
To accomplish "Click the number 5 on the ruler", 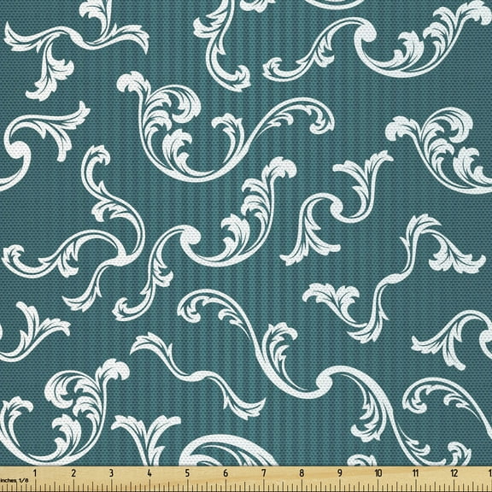I will tap(187, 473).
